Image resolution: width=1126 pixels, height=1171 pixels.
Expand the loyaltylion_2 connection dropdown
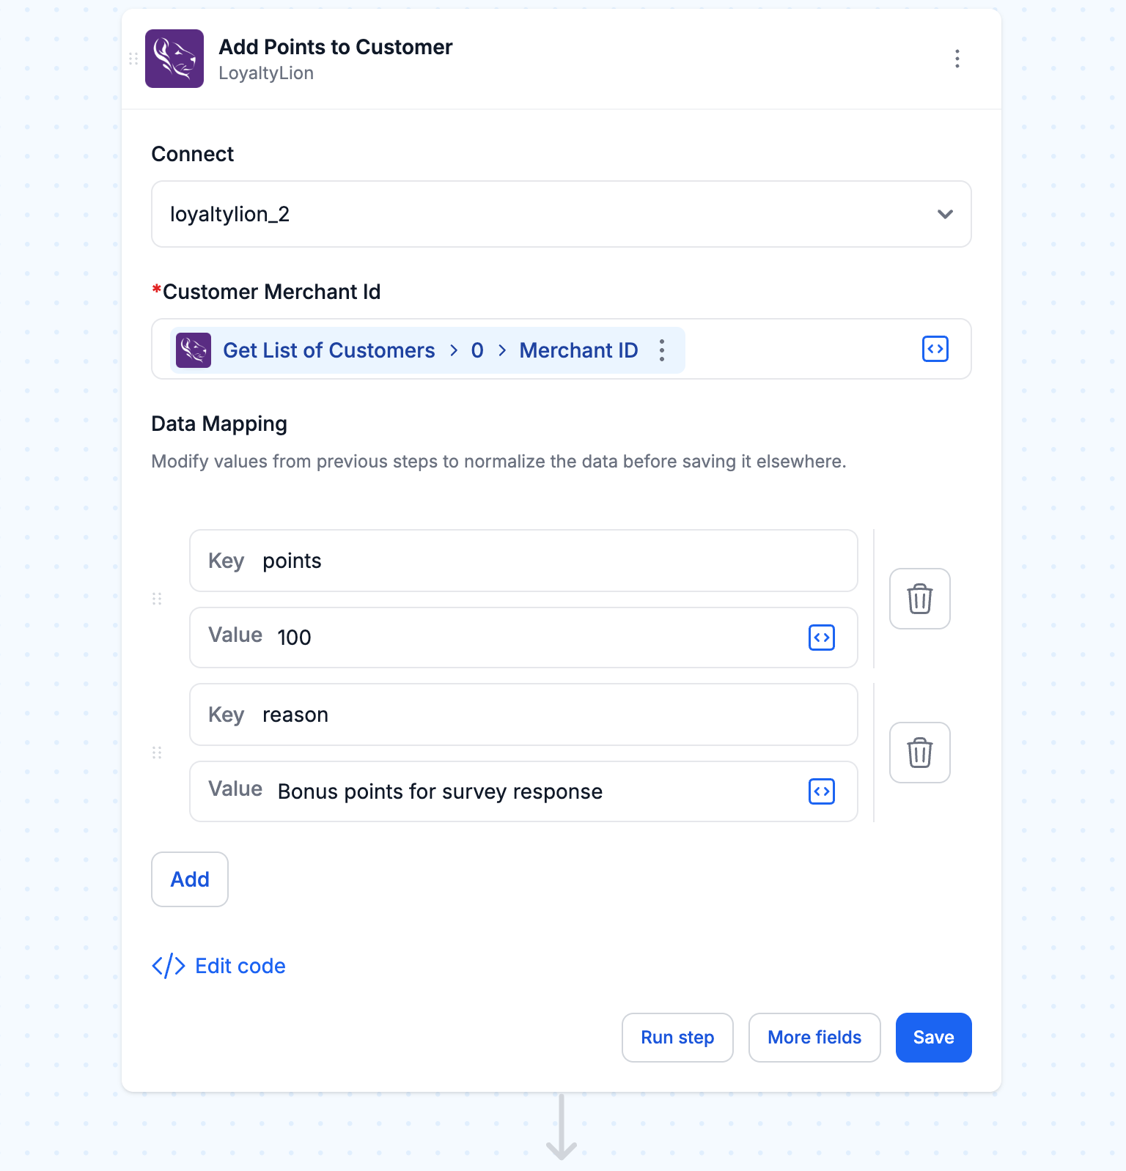point(562,214)
